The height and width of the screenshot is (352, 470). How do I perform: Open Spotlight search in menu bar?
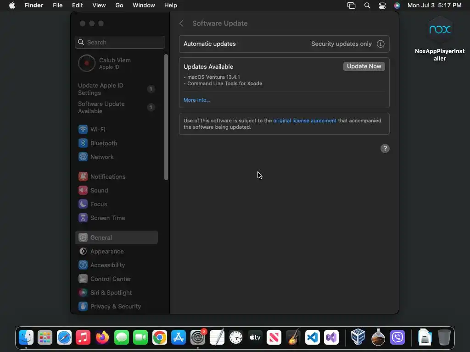point(367,5)
